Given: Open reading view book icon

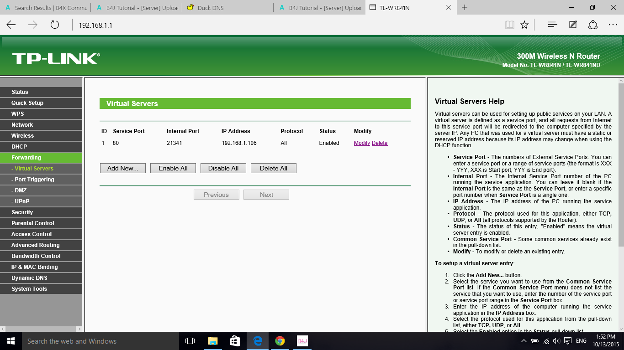Looking at the screenshot, I should (510, 25).
